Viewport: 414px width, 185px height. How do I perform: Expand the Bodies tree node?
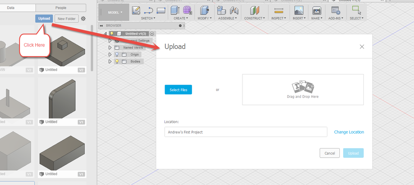click(110, 61)
